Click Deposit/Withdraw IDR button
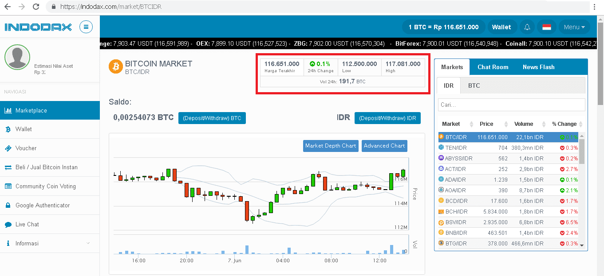 coord(387,118)
